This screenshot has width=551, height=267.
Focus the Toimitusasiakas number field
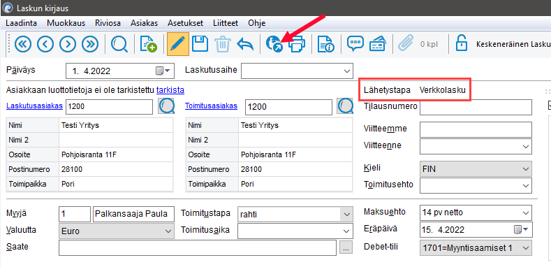click(288, 107)
